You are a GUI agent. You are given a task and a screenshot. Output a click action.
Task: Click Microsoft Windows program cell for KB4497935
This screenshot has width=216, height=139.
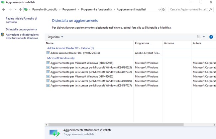[x=147, y=63]
